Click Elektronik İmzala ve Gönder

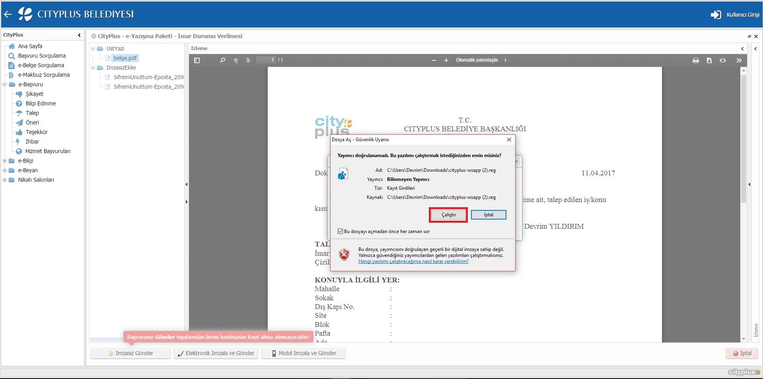(216, 353)
